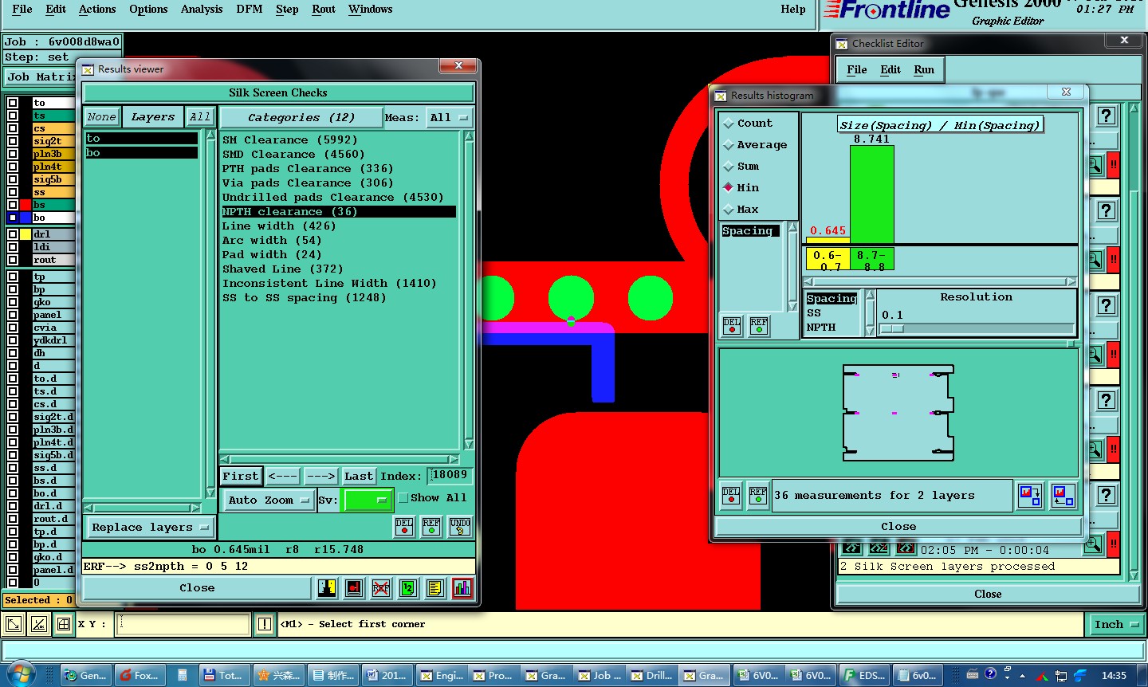Click the red dot measurement icon
1148x687 pixels.
[x=354, y=588]
